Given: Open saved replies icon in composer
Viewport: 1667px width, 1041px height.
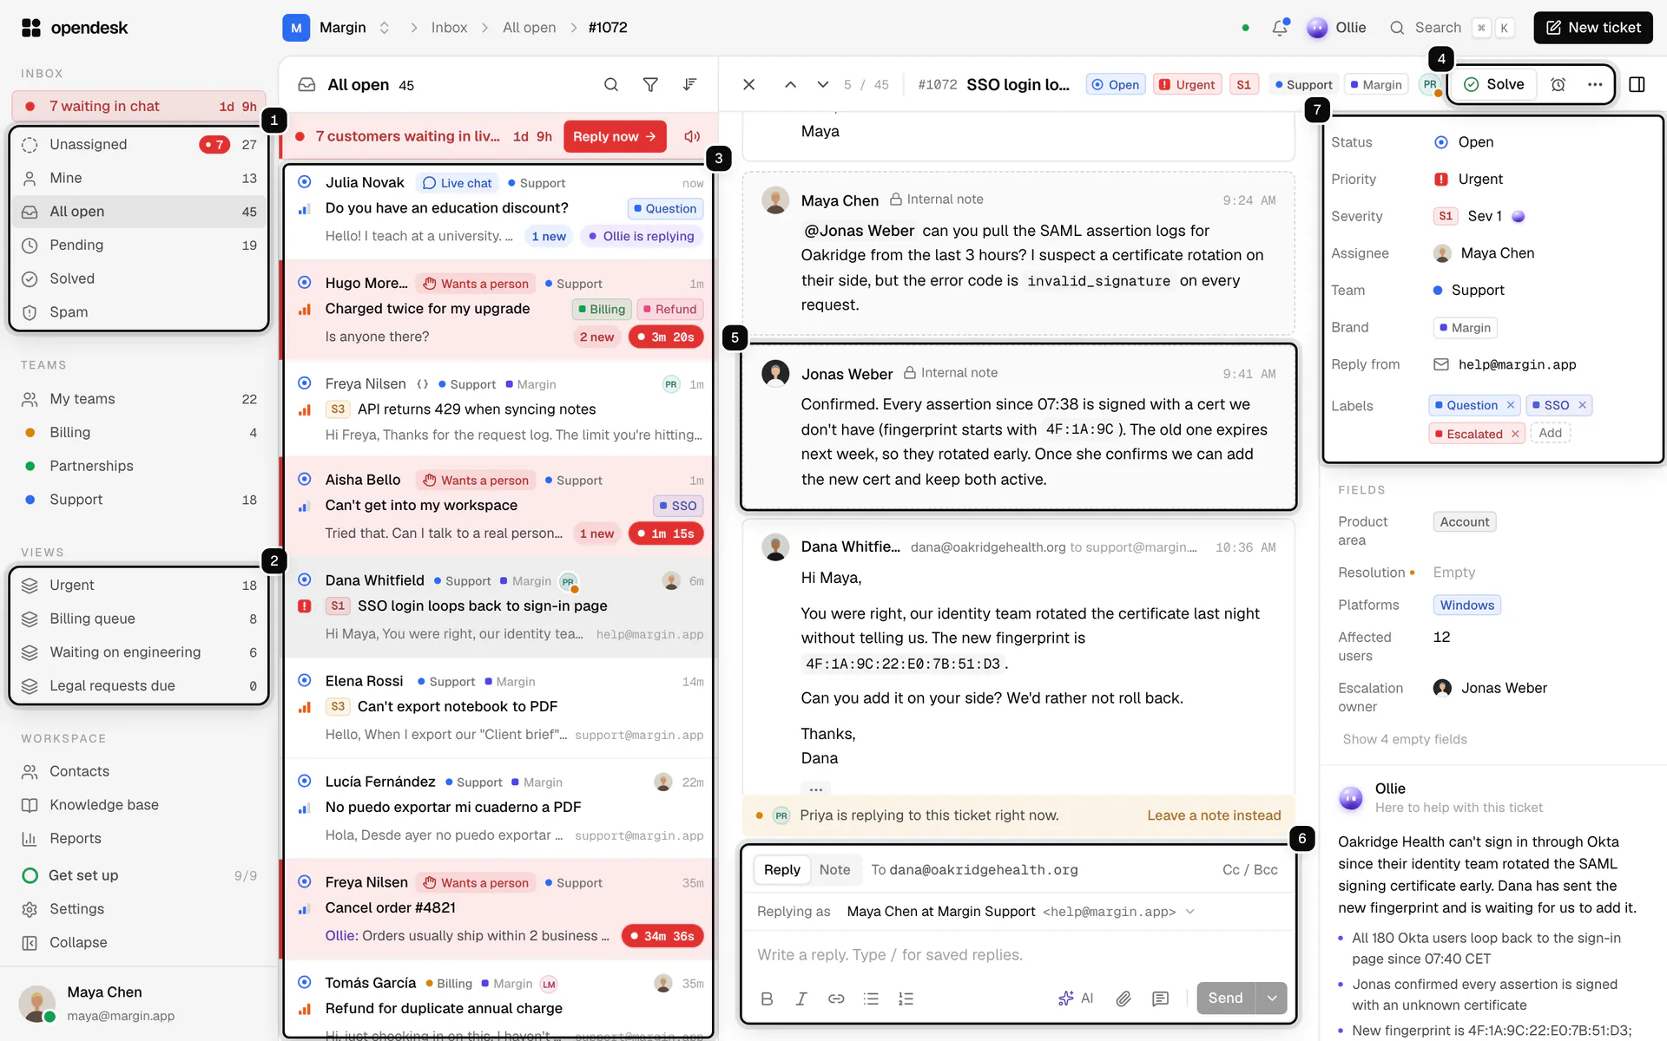Looking at the screenshot, I should tap(1160, 998).
